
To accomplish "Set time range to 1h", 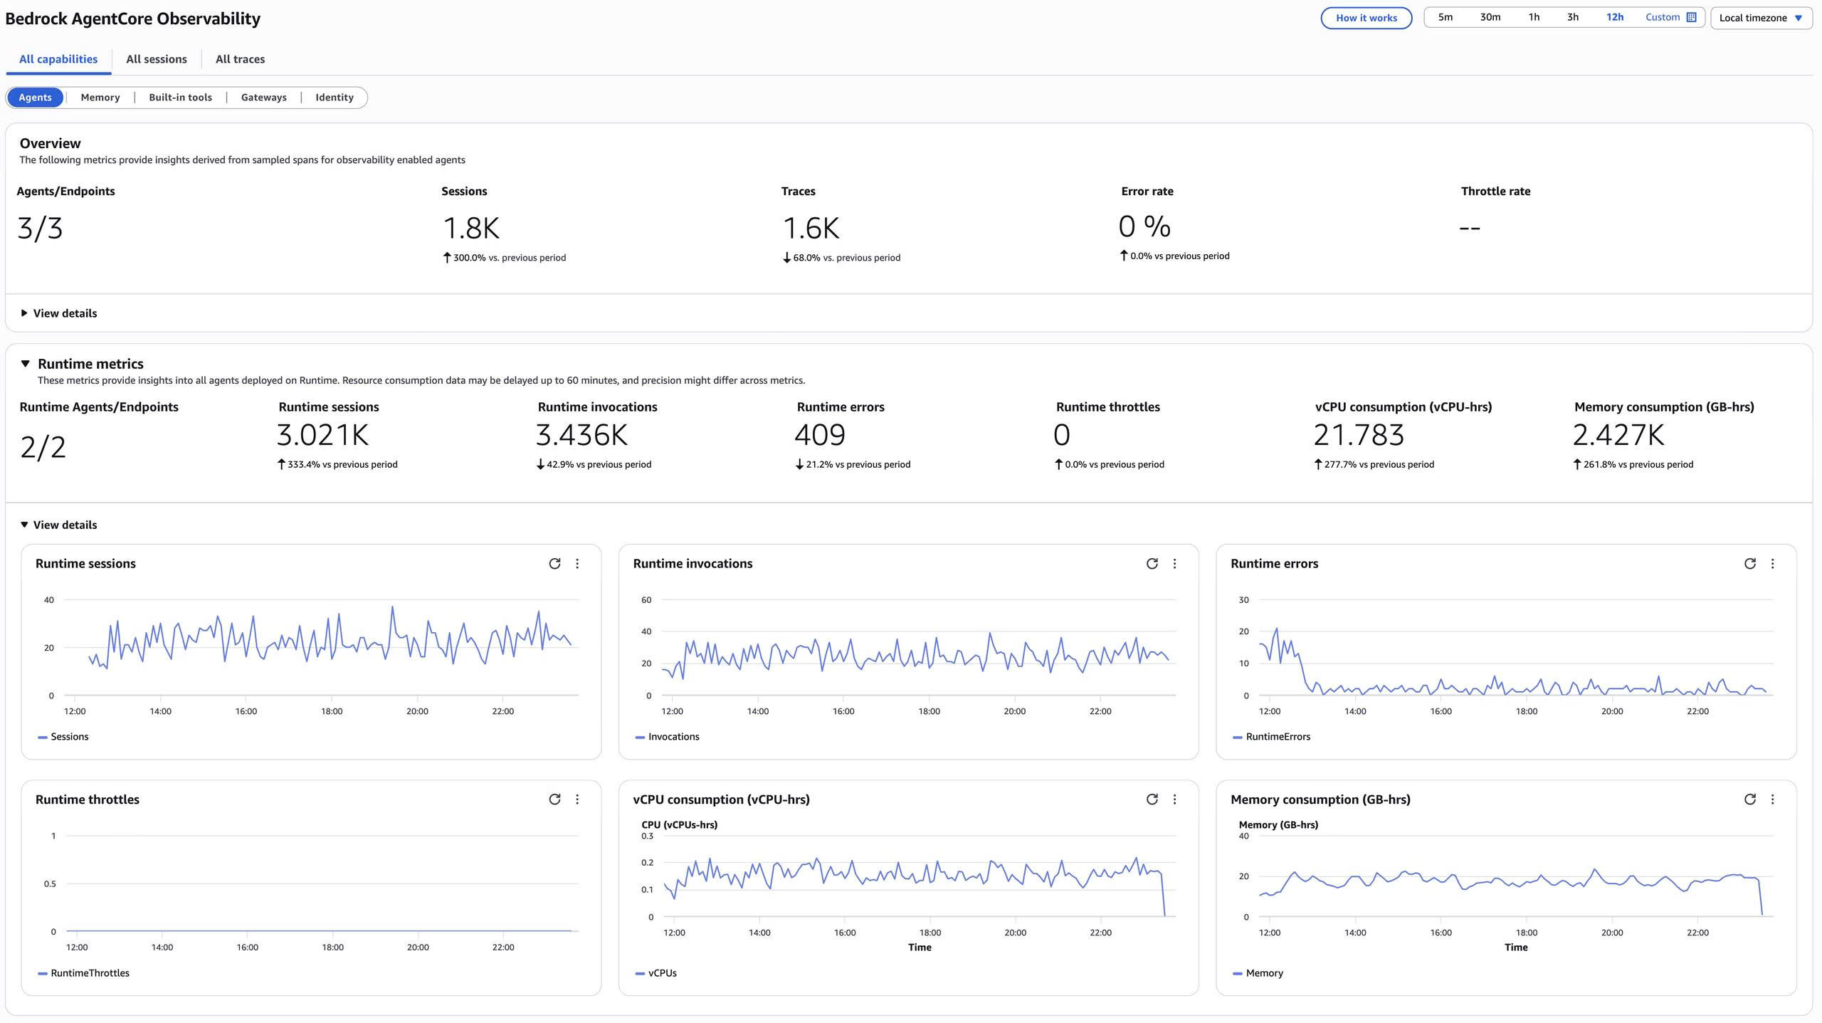I will 1534,17.
